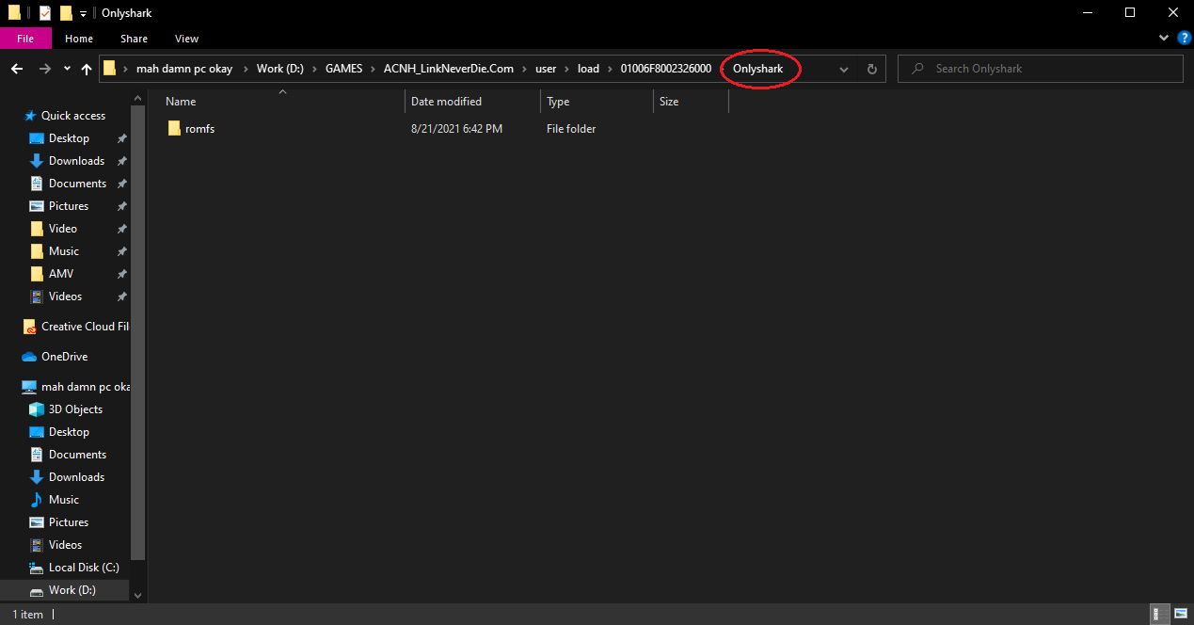Switch to details view layout icon

[1160, 615]
